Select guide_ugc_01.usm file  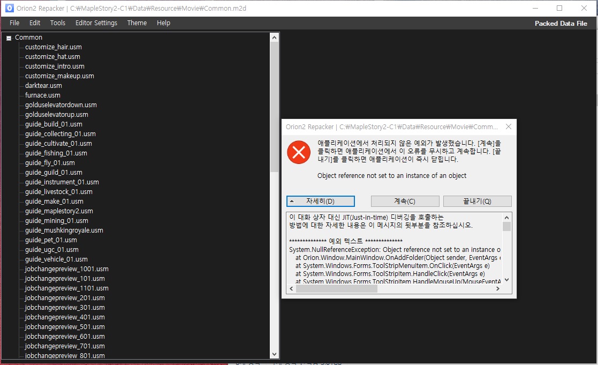[x=52, y=249]
